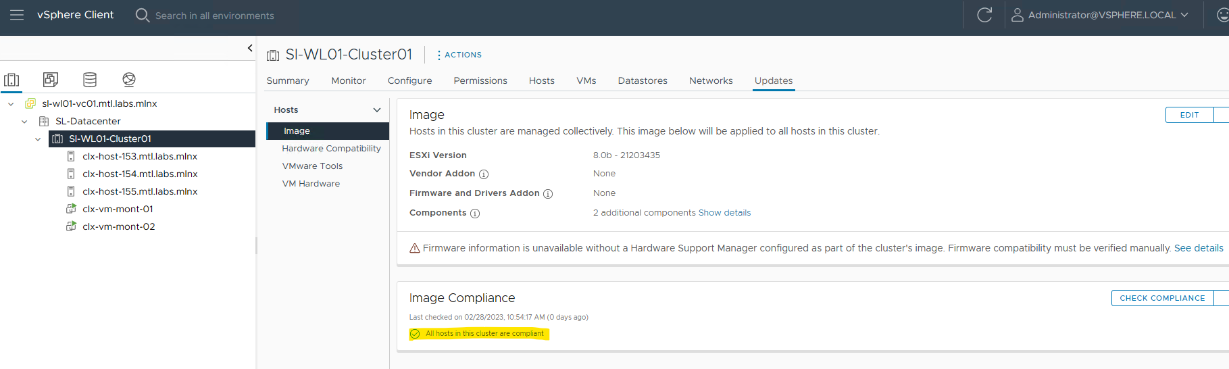Select SL-Datacenter in inventory tree
This screenshot has height=369, width=1229.
tap(88, 121)
